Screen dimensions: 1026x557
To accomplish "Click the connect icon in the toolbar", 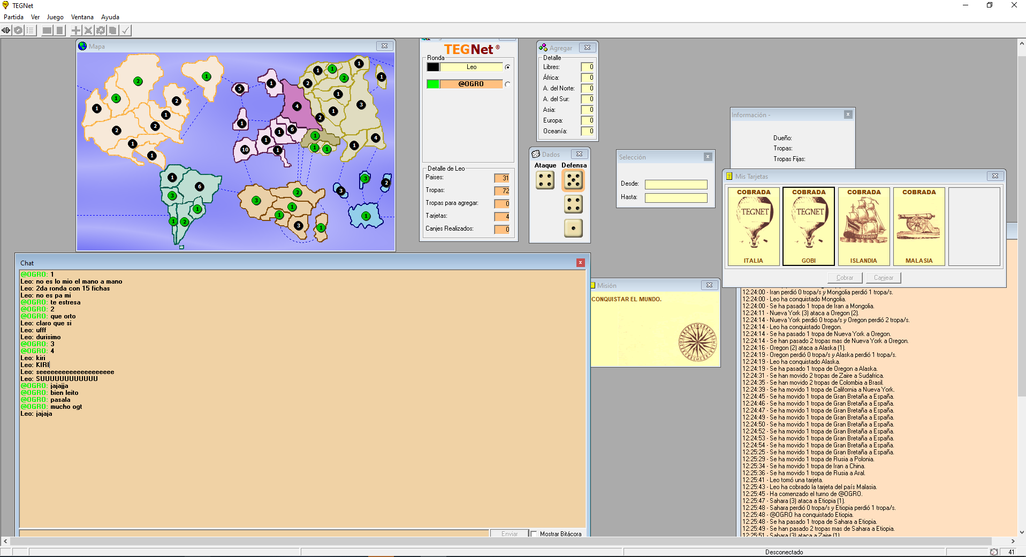I will coord(6,30).
